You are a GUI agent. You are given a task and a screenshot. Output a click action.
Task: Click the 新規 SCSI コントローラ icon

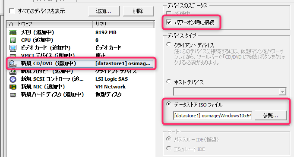(13, 79)
